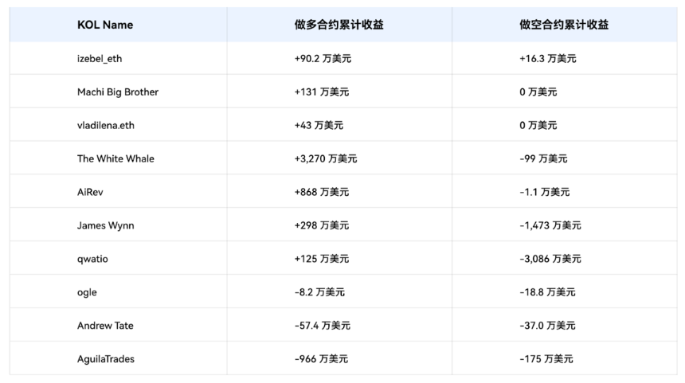685x383 pixels.
Task: Select AiRev's +868 万美元 cell
Action: coord(321,192)
